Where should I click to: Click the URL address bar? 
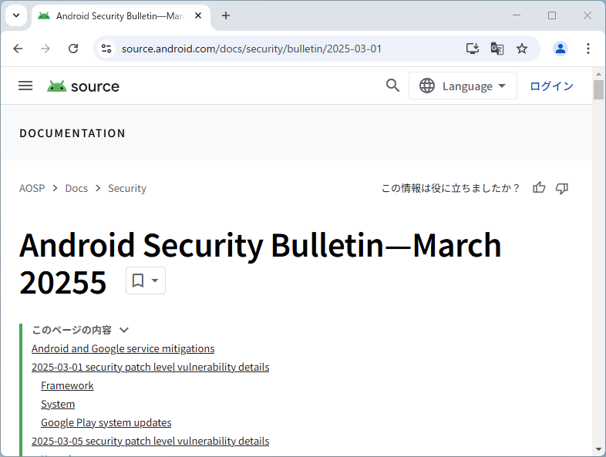coord(251,49)
